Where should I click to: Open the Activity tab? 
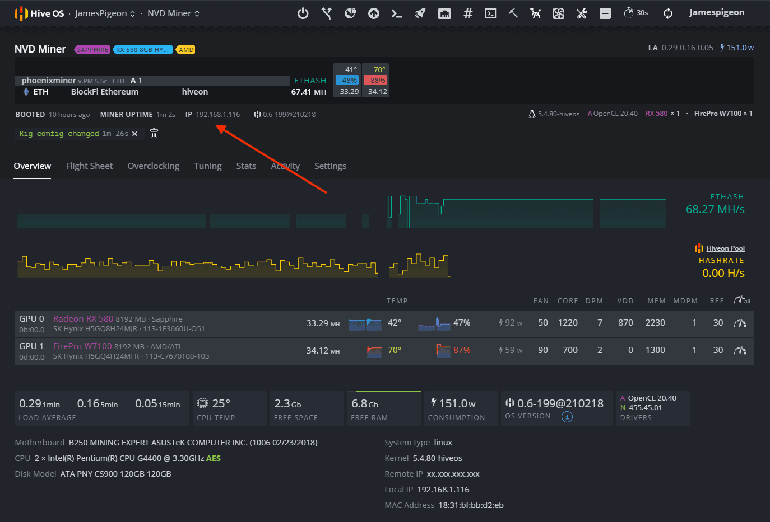[x=285, y=166]
